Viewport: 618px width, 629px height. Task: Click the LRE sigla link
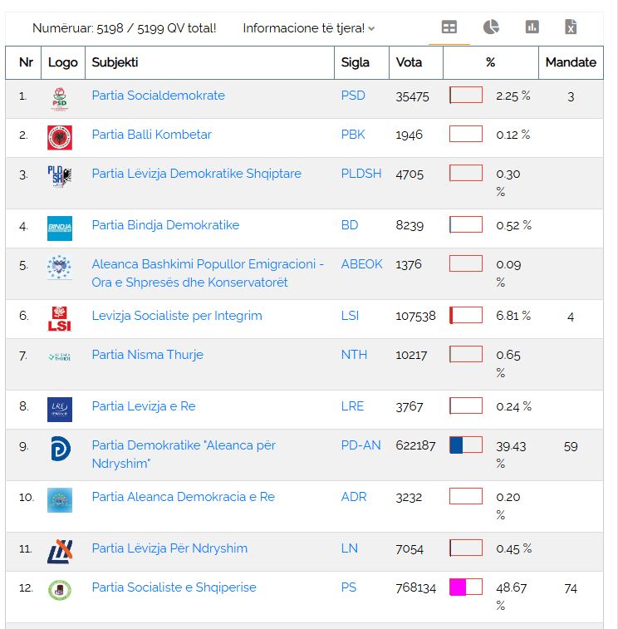pyautogui.click(x=352, y=406)
